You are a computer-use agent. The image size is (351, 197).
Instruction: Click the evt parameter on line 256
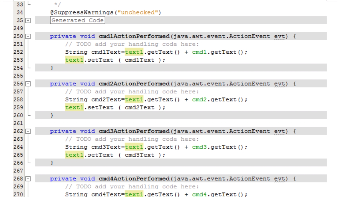coord(280,84)
